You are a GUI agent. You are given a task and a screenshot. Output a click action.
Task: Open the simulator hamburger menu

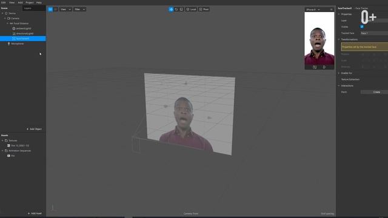pos(332,10)
